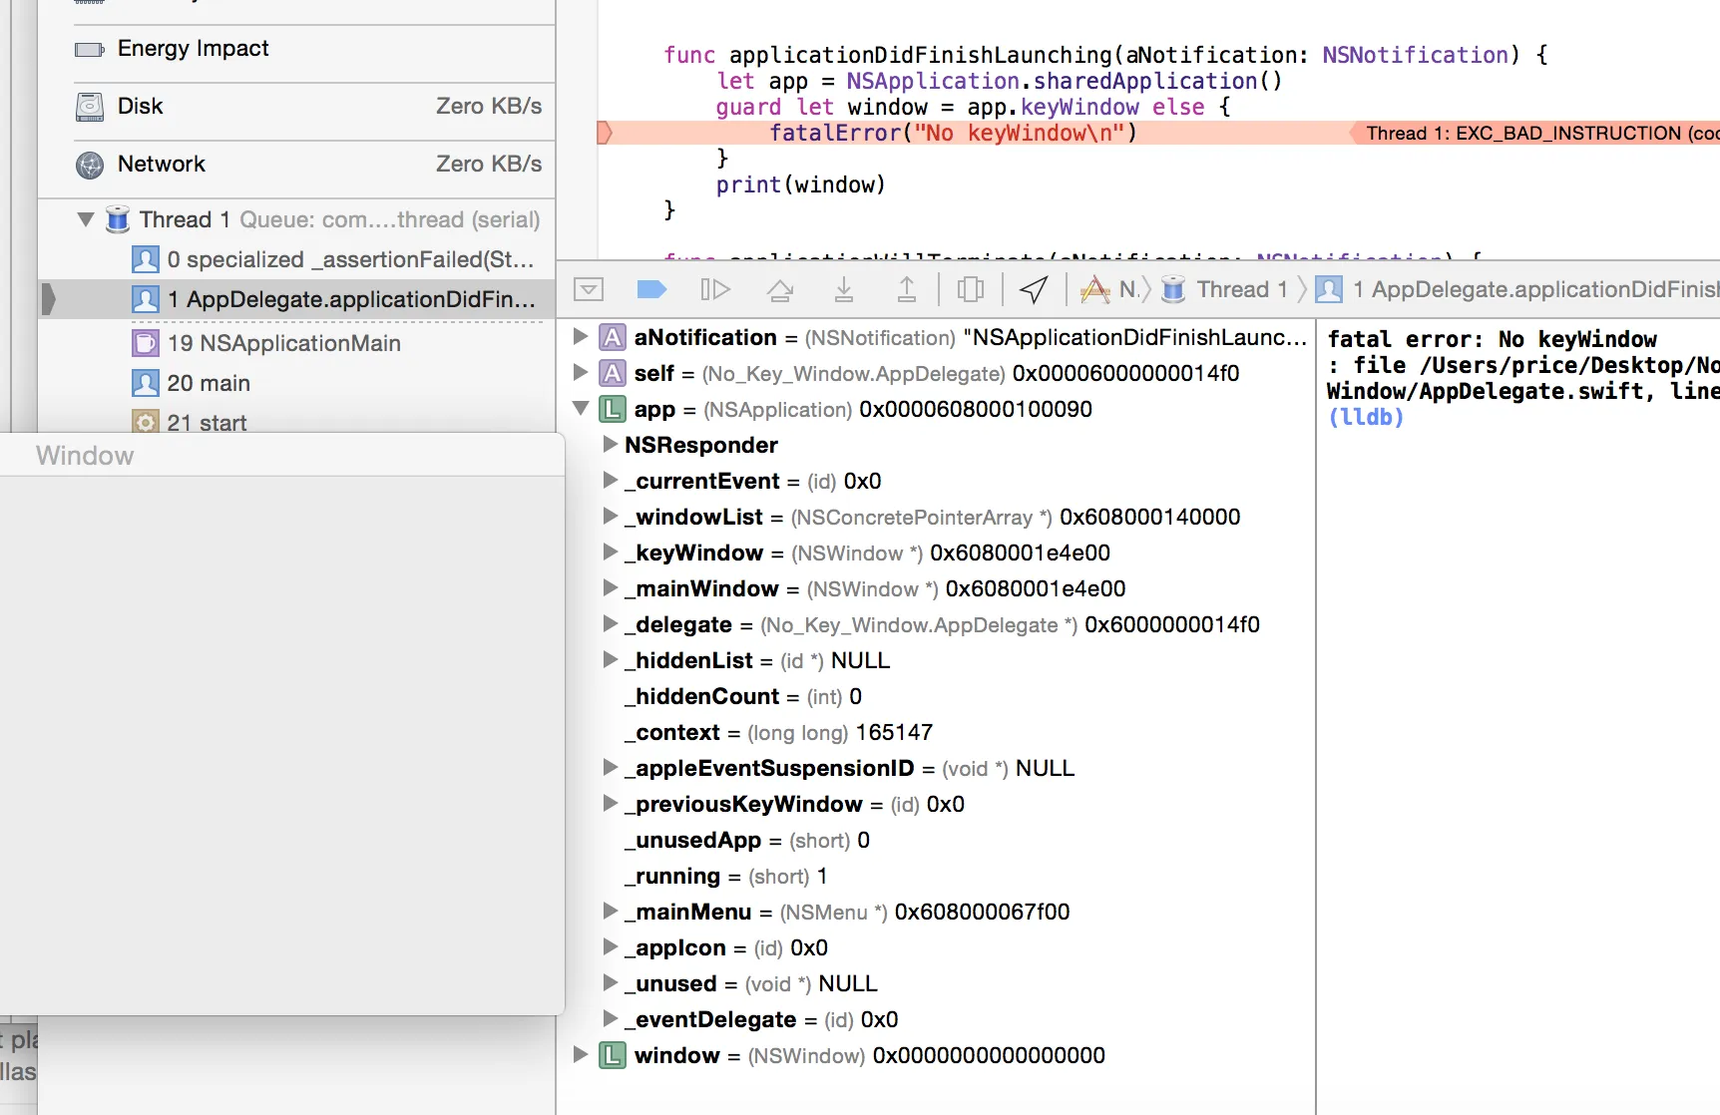Image resolution: width=1720 pixels, height=1115 pixels.
Task: Click the Simulate Location arrow icon
Action: (1034, 289)
